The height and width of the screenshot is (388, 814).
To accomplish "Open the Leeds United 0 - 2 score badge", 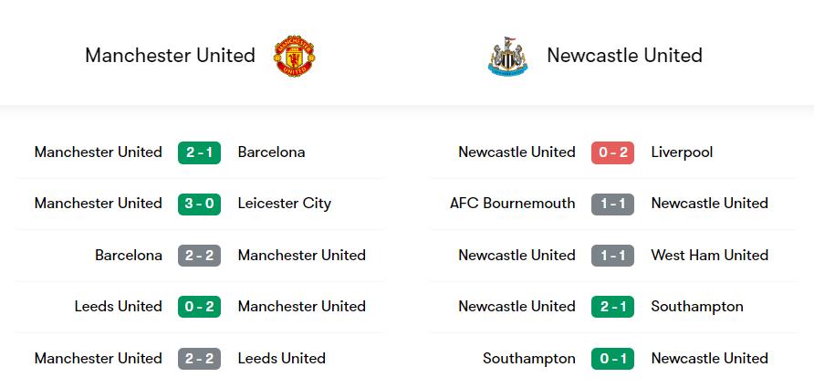I will coord(199,307).
